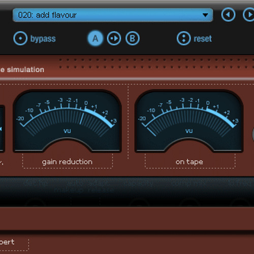The width and height of the screenshot is (254, 254).
Task: Copy A to B with the arrow icon
Action: pos(114,38)
